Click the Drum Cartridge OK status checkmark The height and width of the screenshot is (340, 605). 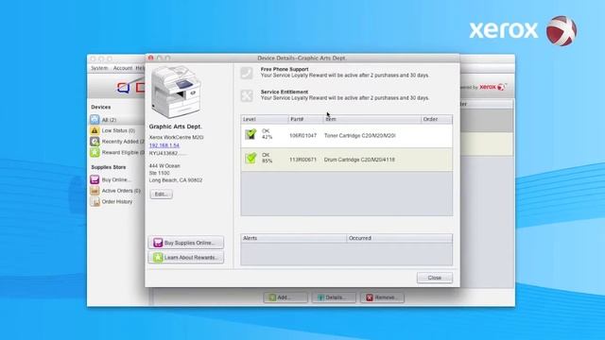click(x=251, y=158)
